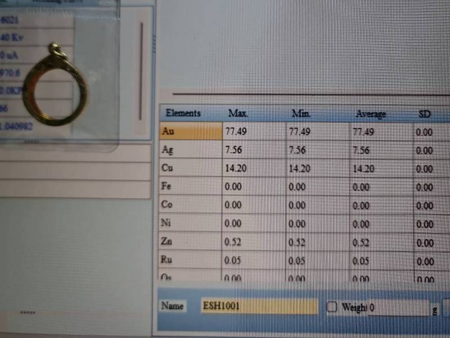Select the Cu element row
Viewport: 450px width, 338px height.
pos(191,168)
